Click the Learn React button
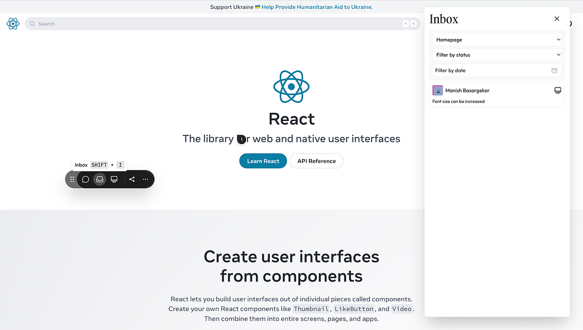The image size is (583, 330). coord(263,161)
